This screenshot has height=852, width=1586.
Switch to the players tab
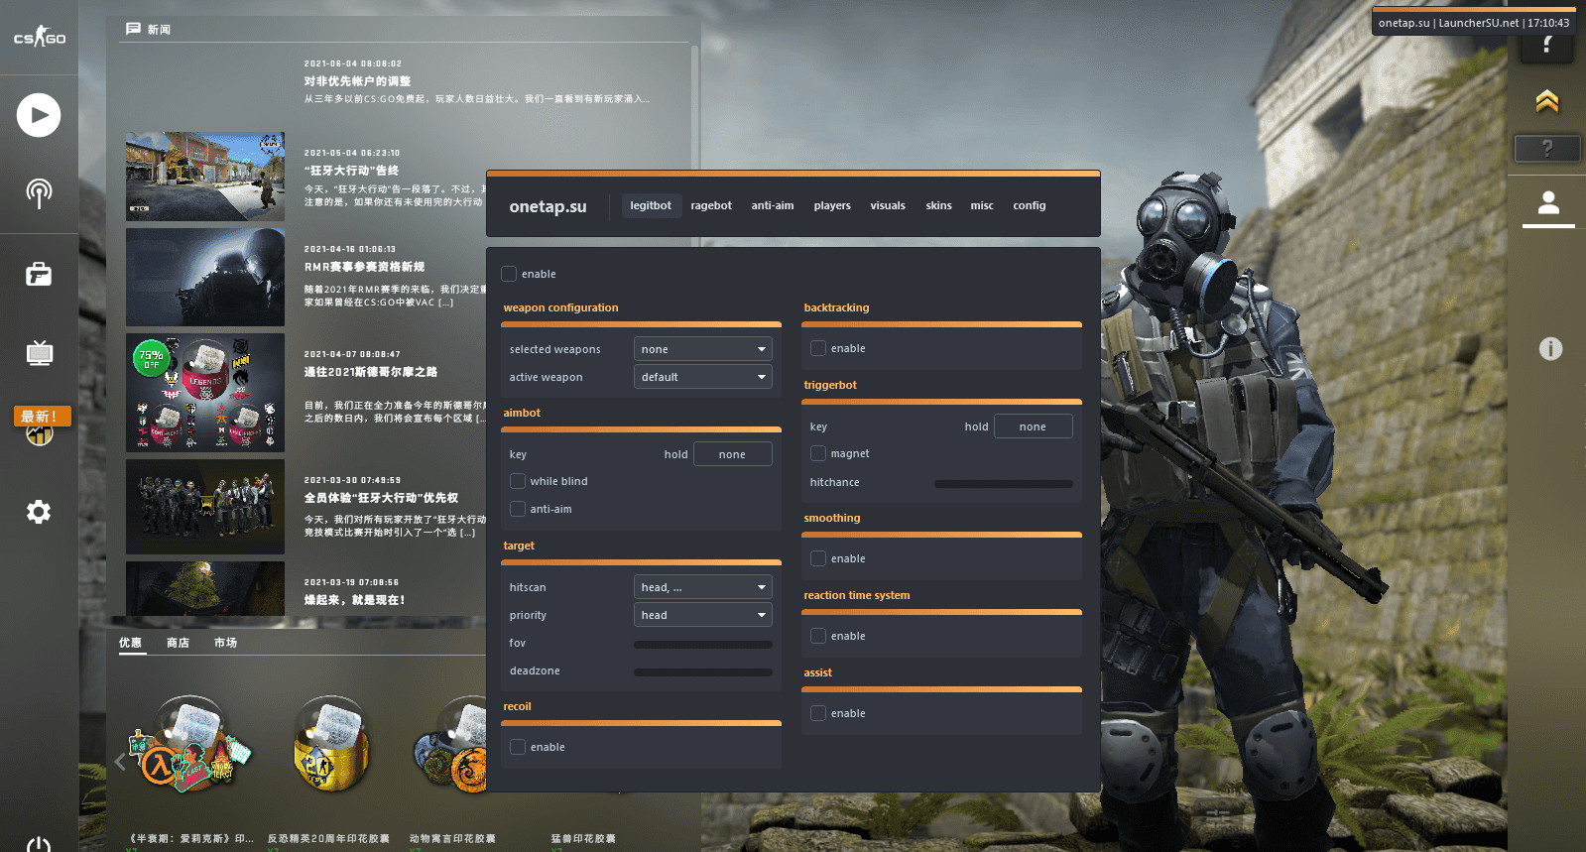832,205
